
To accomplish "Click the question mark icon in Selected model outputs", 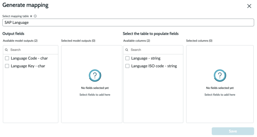I will (x=95, y=75).
